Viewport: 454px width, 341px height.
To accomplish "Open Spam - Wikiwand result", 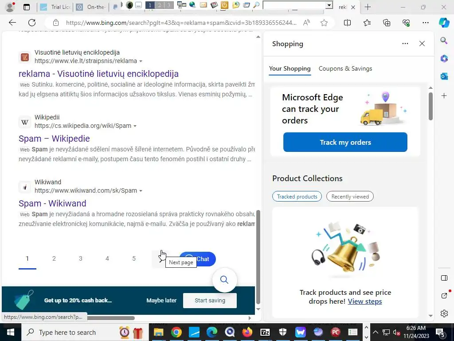I will [x=52, y=203].
